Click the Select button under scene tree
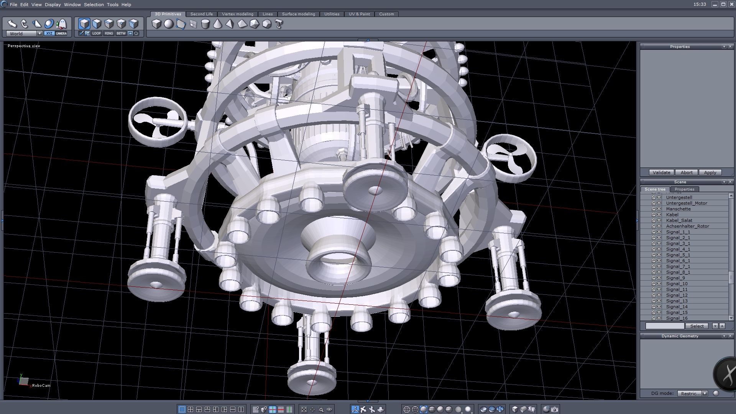This screenshot has width=736, height=414. point(697,326)
